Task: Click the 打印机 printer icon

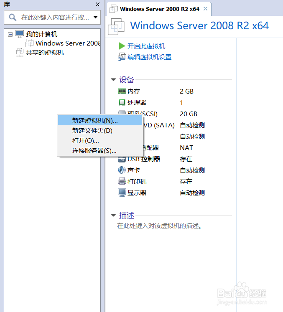Action: point(122,181)
